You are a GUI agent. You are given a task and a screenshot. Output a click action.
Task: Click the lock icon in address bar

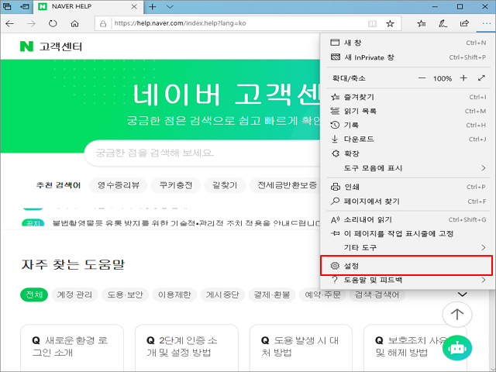tap(103, 23)
